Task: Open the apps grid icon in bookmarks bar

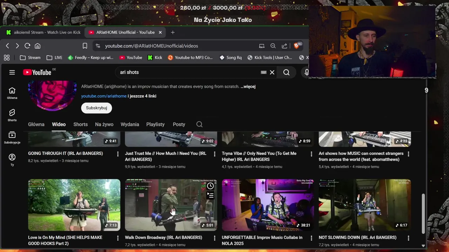Action: [x=7, y=57]
